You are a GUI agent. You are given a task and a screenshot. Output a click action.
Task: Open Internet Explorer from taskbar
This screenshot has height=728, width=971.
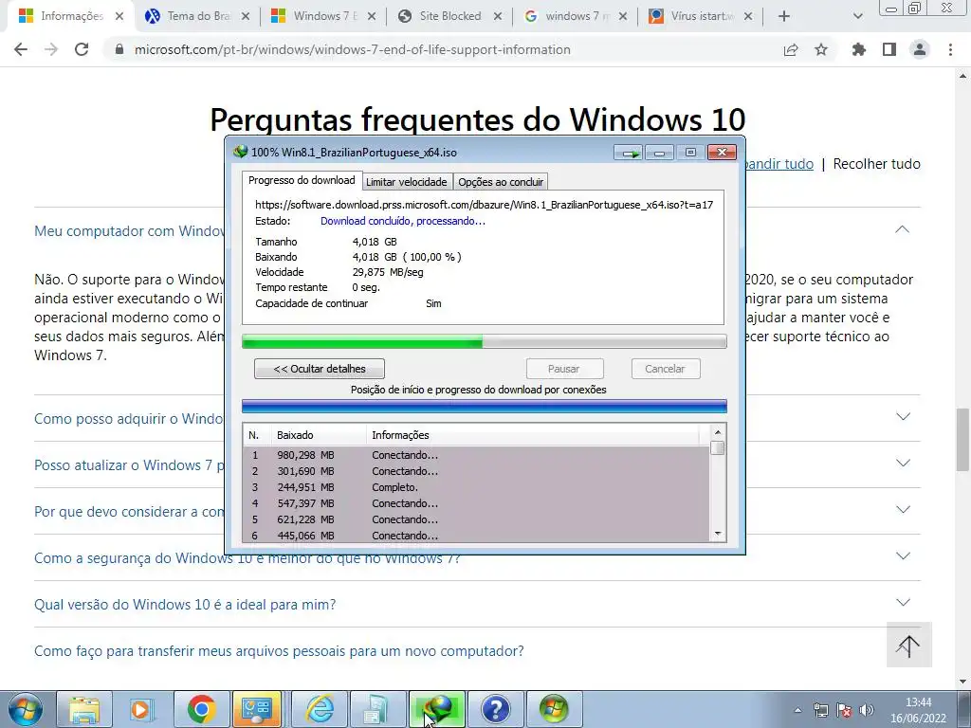(320, 709)
